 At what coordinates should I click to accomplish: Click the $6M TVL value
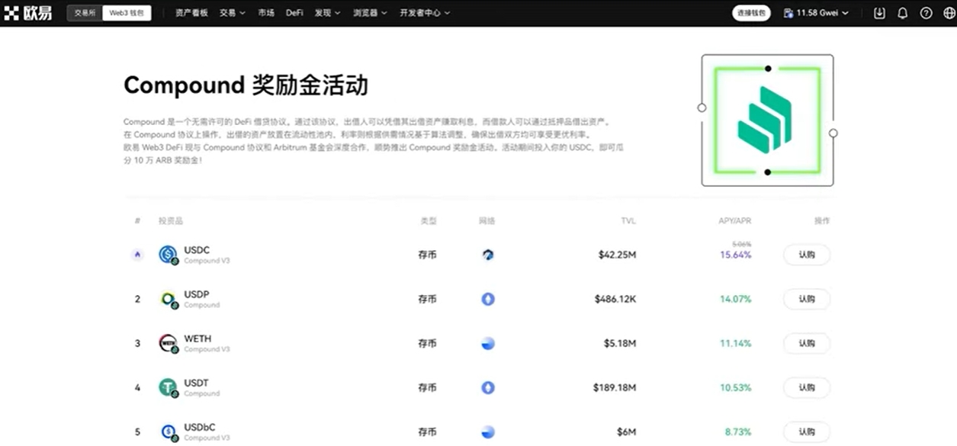point(627,432)
